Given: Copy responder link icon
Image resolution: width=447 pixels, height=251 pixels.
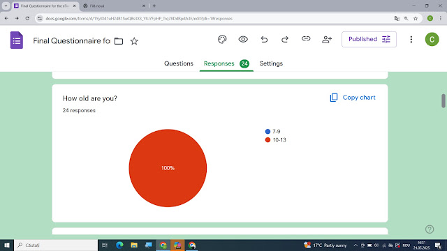Looking at the screenshot, I should (x=306, y=39).
